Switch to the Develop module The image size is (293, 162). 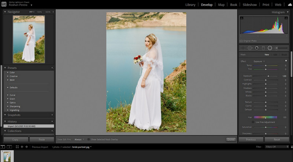[207, 5]
